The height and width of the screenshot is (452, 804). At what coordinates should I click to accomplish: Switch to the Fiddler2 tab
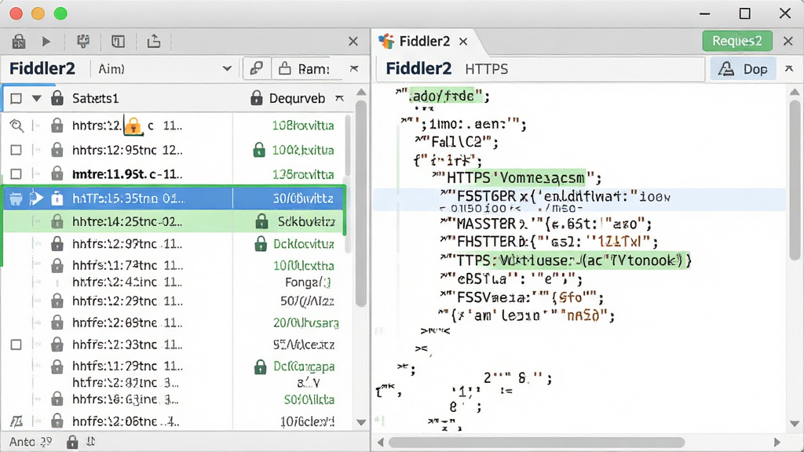pyautogui.click(x=424, y=41)
